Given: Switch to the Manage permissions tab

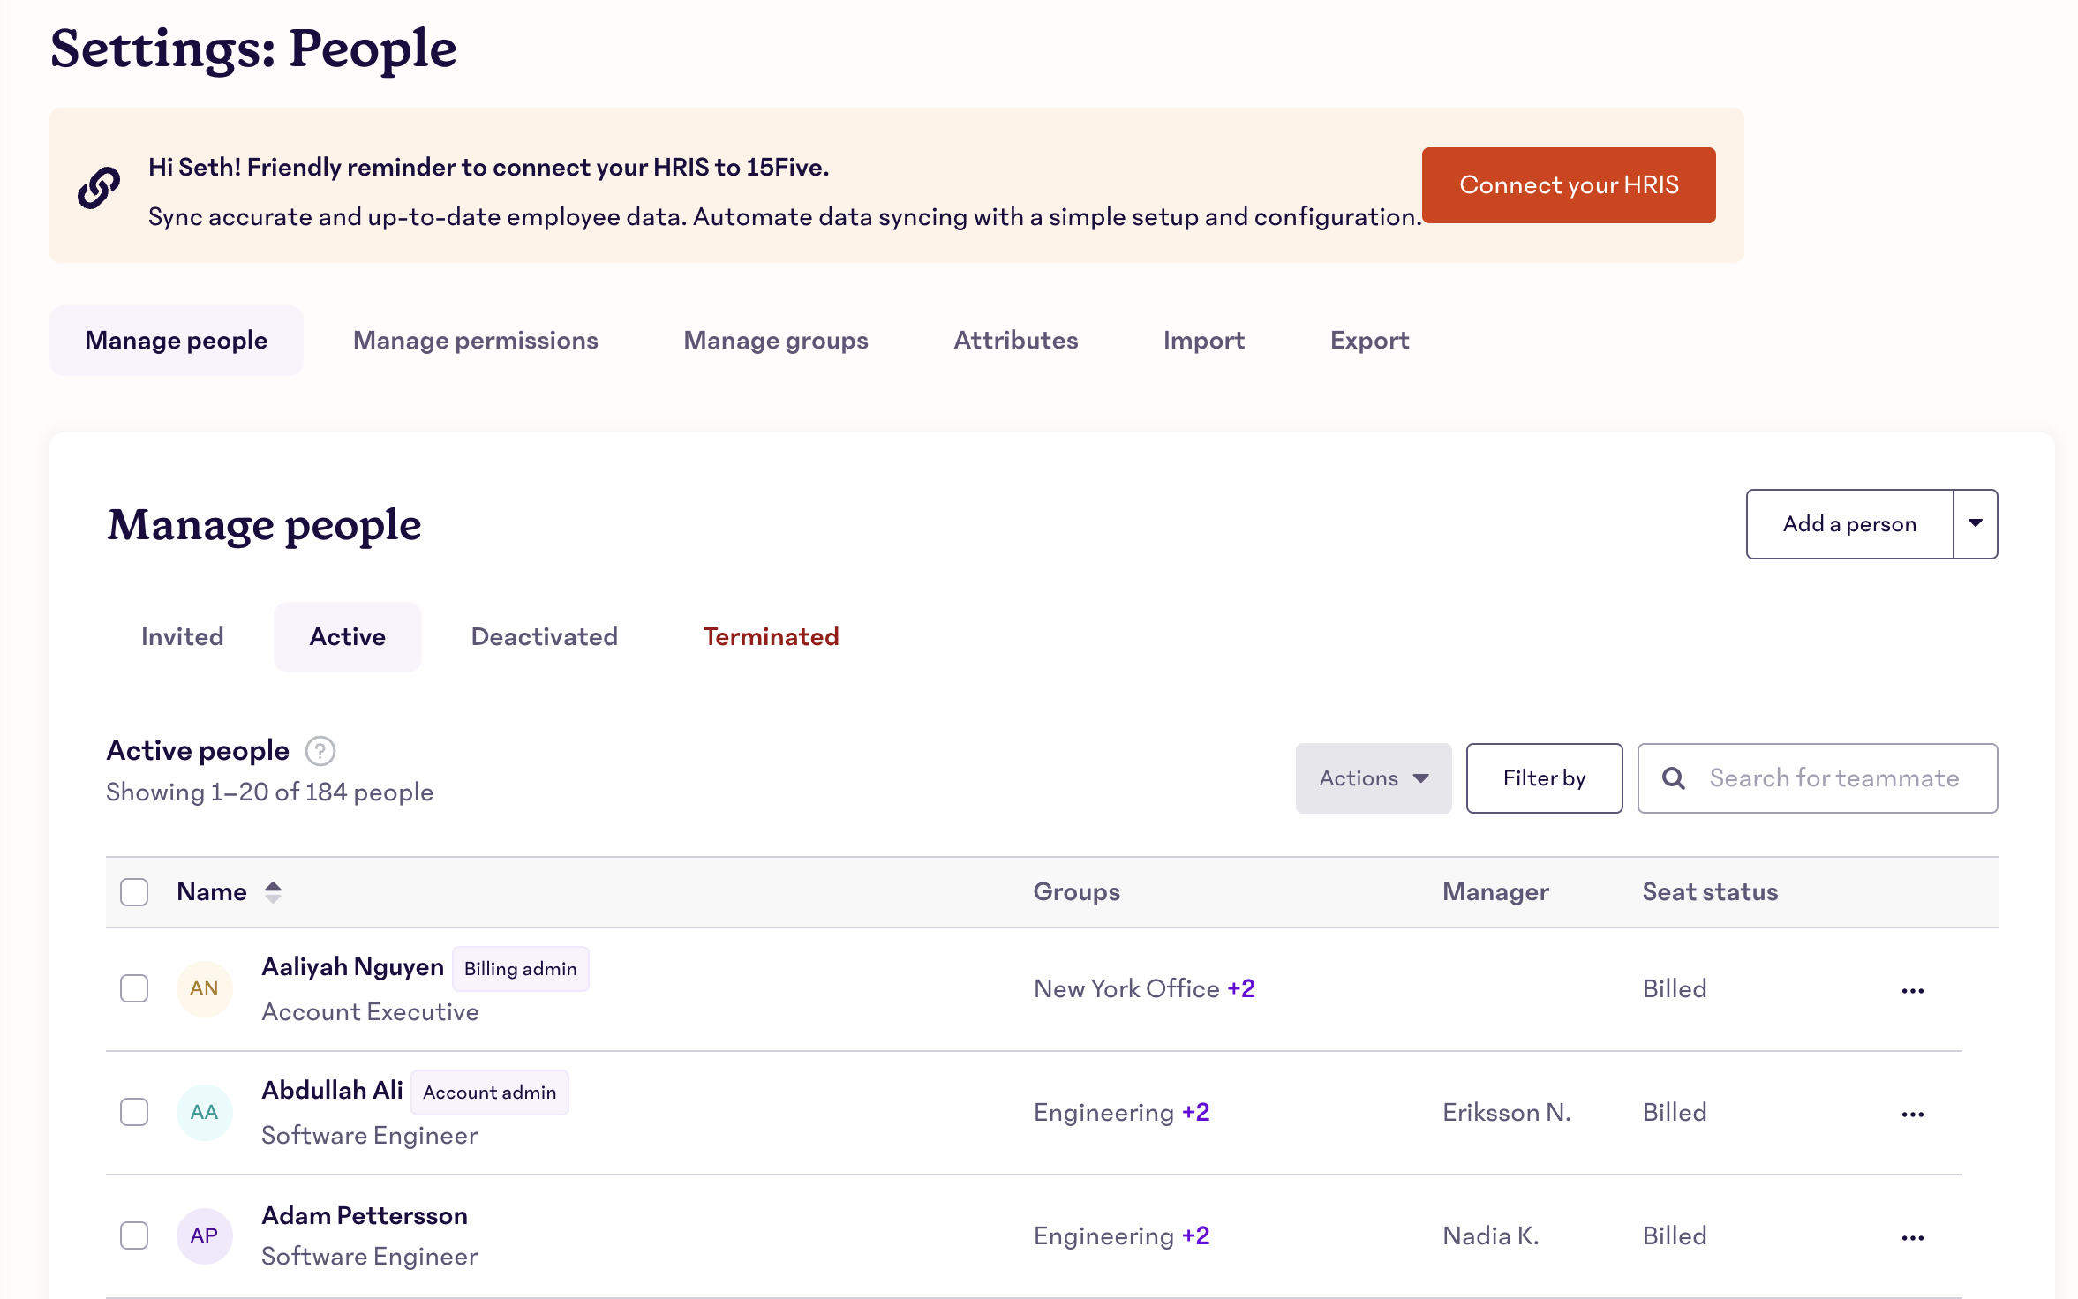Looking at the screenshot, I should tap(475, 341).
